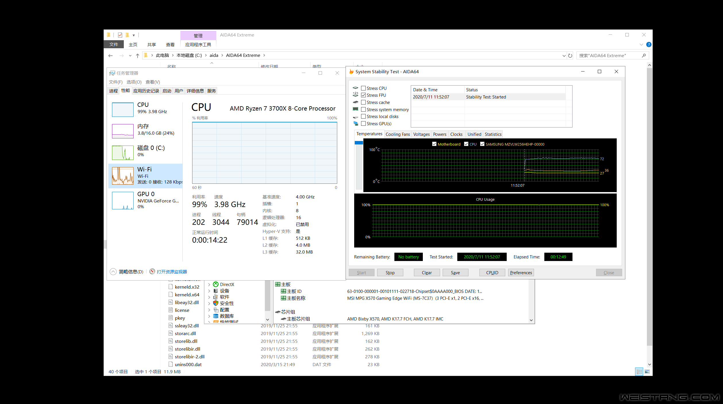Open the 选项(O) menu in Task Manager
This screenshot has height=404, width=723.
coord(134,82)
